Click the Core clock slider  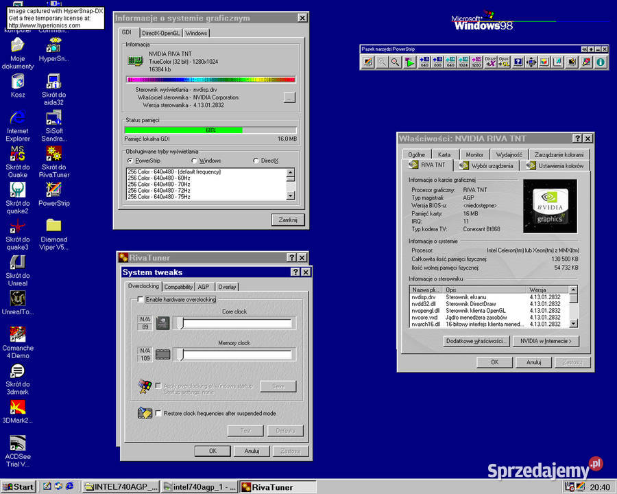coord(234,323)
